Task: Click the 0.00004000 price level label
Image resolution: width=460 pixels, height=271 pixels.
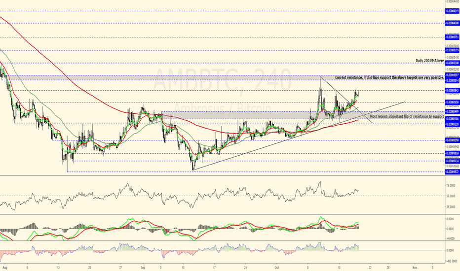Action: [452, 23]
